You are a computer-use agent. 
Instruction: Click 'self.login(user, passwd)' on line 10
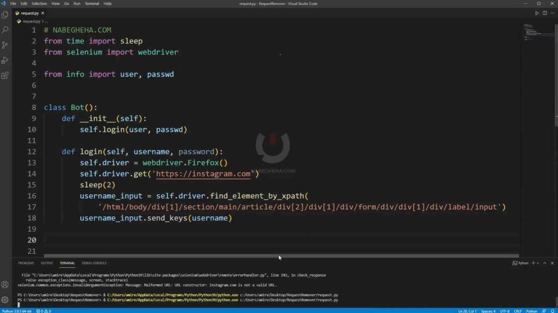pos(134,130)
